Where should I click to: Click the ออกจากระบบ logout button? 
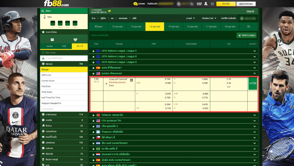pyautogui.click(x=246, y=4)
